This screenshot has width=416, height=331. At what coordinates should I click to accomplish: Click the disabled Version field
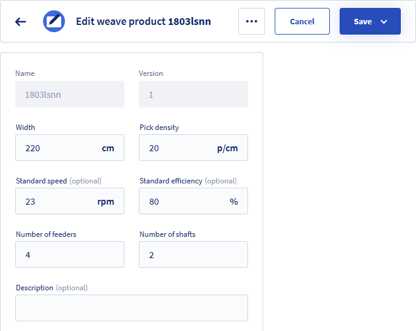[193, 94]
